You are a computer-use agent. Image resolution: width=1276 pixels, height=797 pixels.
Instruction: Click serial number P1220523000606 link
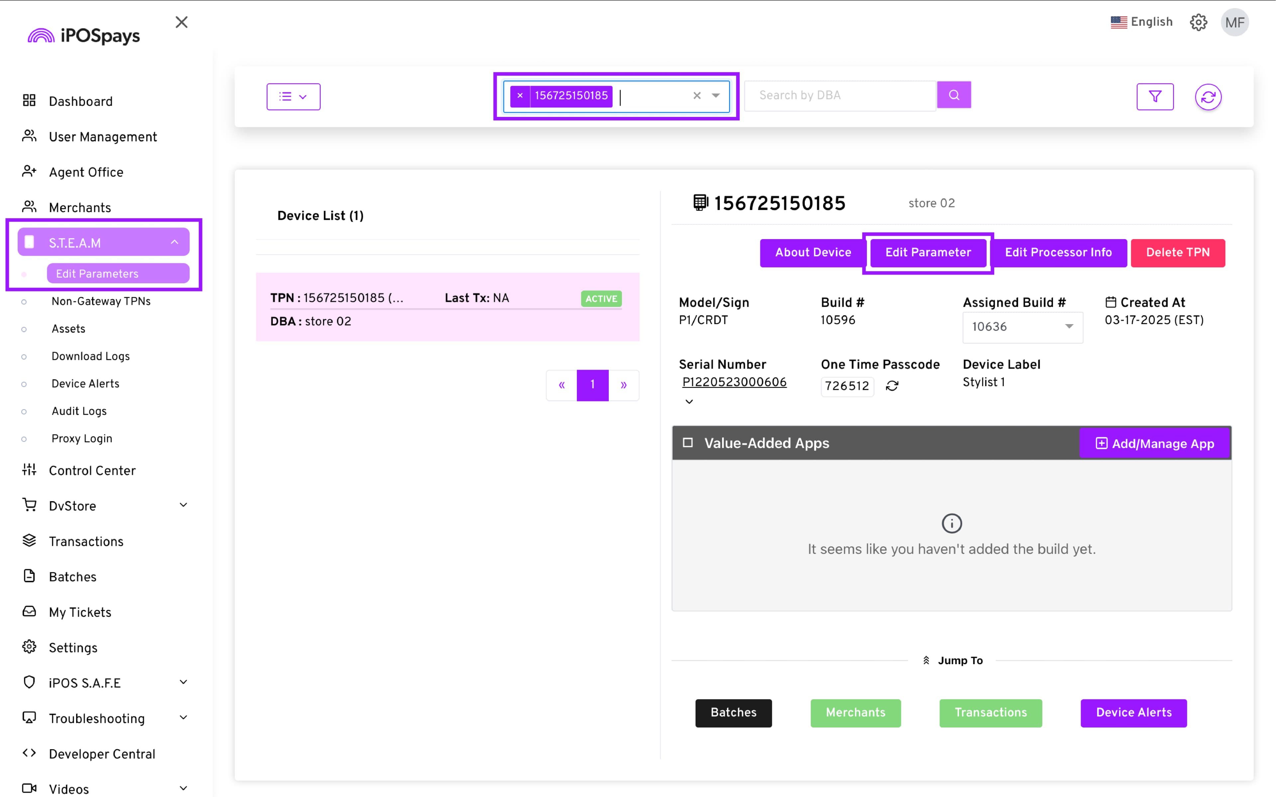[734, 382]
